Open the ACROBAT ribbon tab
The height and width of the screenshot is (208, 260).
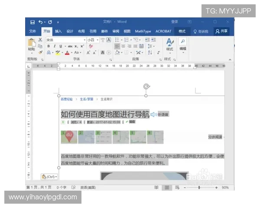pos(163,31)
